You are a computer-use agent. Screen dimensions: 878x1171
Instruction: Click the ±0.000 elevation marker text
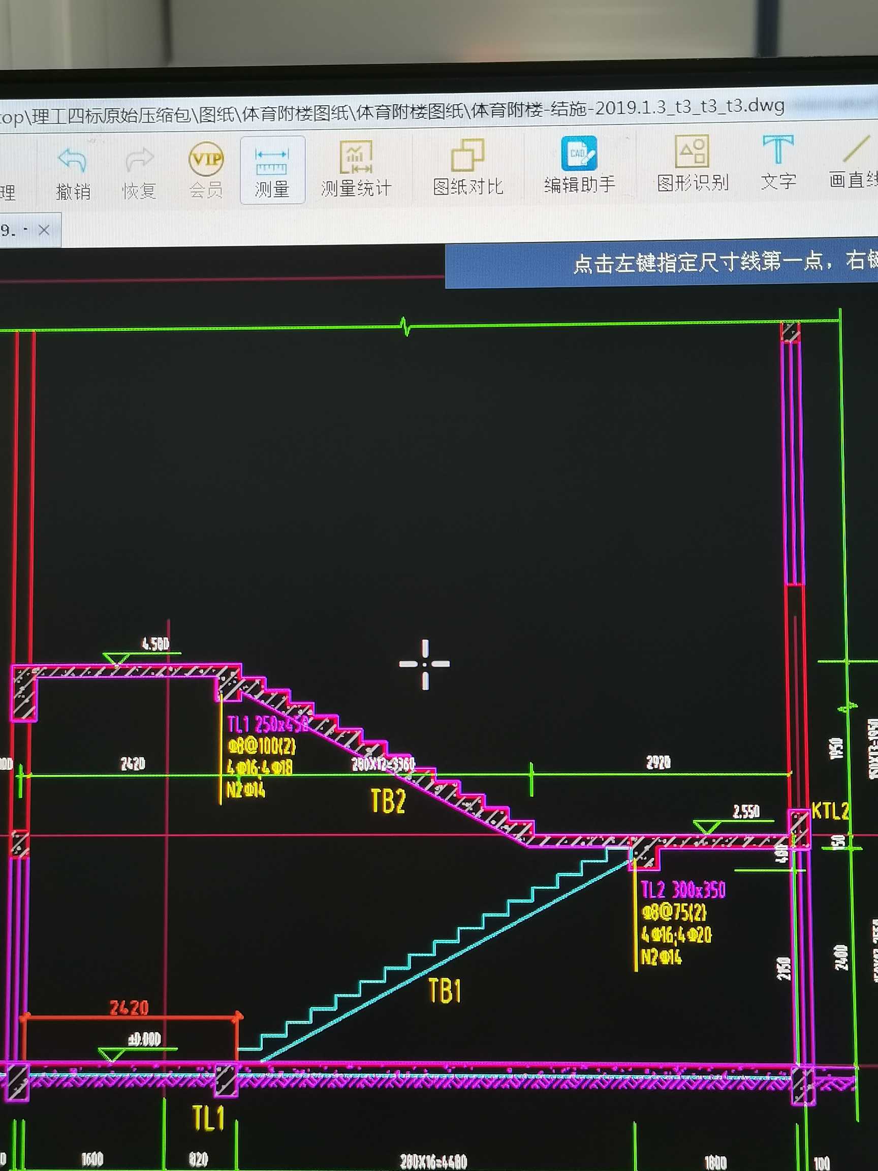click(x=144, y=1039)
